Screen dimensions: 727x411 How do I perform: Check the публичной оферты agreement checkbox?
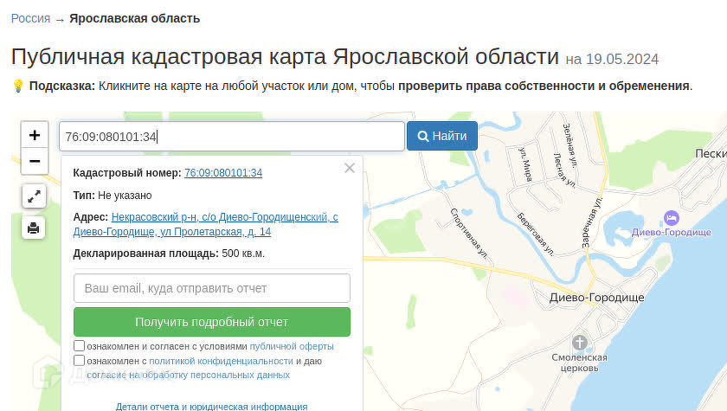pyautogui.click(x=79, y=345)
